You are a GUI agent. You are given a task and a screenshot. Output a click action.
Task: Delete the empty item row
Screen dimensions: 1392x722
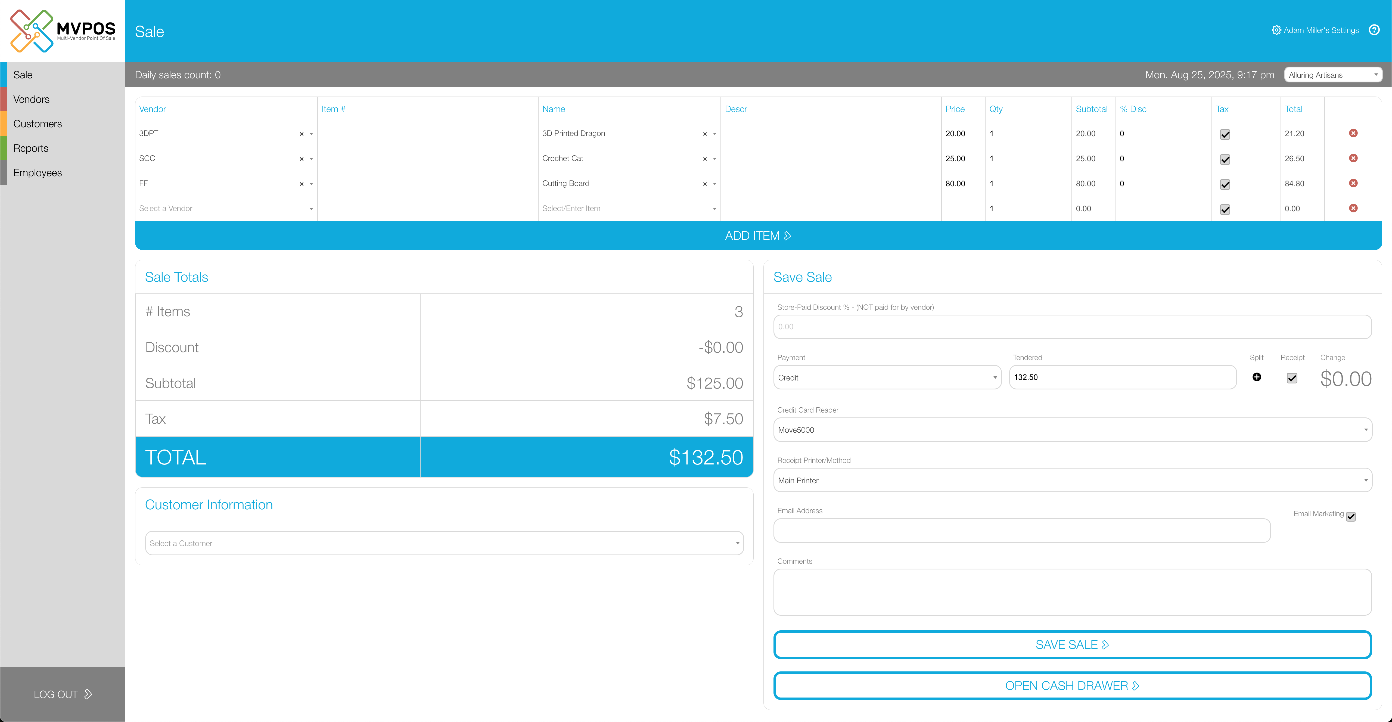coord(1353,208)
